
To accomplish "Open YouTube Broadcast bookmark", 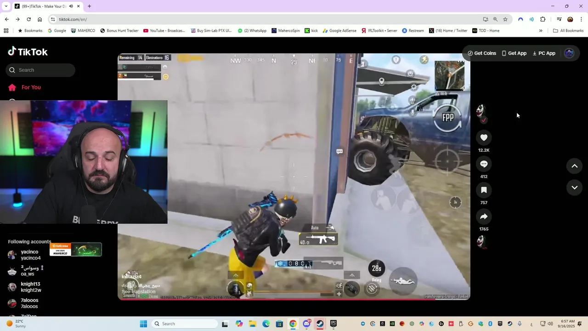I will click(x=164, y=31).
